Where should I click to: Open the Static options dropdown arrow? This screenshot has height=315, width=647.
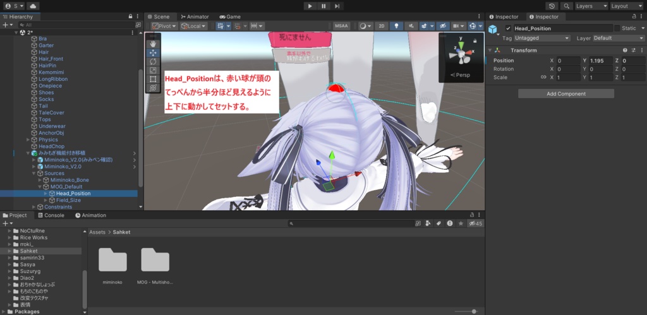pyautogui.click(x=642, y=28)
